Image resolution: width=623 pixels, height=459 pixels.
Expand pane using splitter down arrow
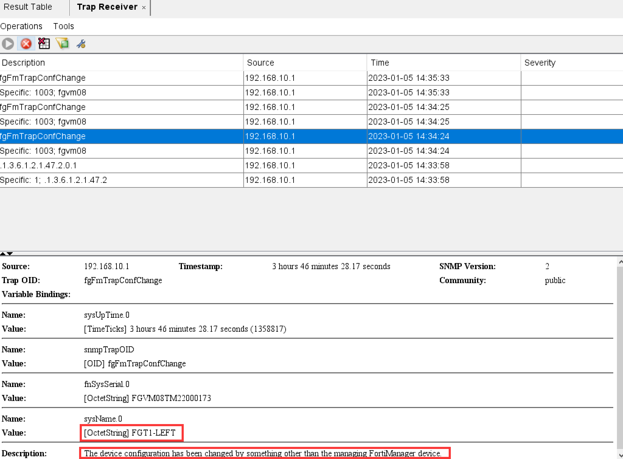[x=10, y=253]
